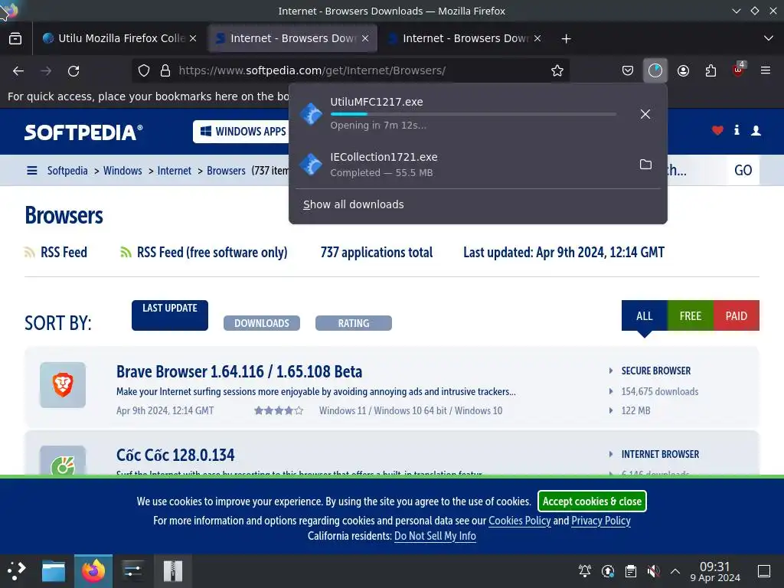Open RSS Feed (free software only) link
This screenshot has width=784, height=588.
[212, 253]
